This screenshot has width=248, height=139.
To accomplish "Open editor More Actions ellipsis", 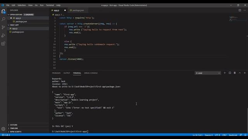I will tap(245, 10).
